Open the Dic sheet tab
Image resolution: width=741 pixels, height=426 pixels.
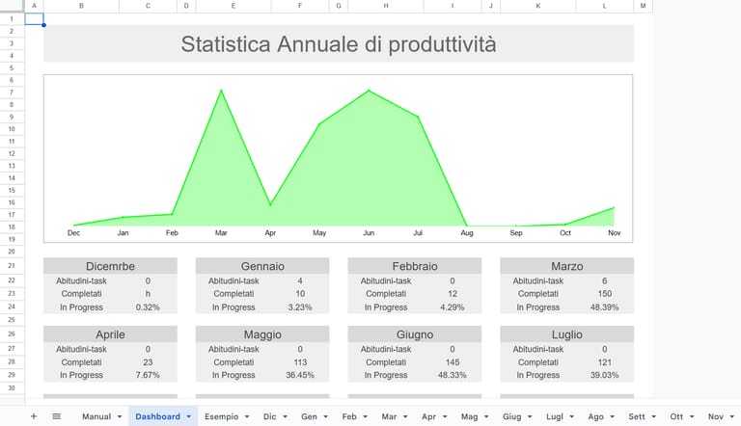coord(269,416)
